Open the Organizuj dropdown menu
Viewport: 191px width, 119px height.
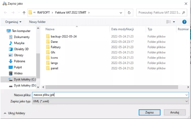click(x=13, y=22)
